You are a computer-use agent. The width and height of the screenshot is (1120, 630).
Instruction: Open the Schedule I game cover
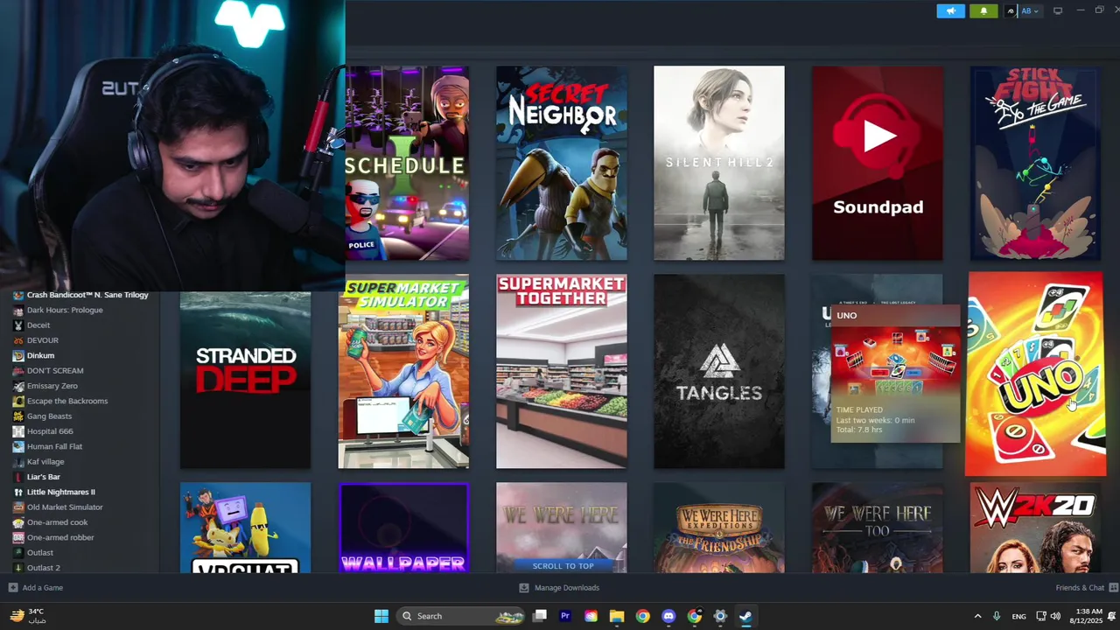pyautogui.click(x=407, y=163)
